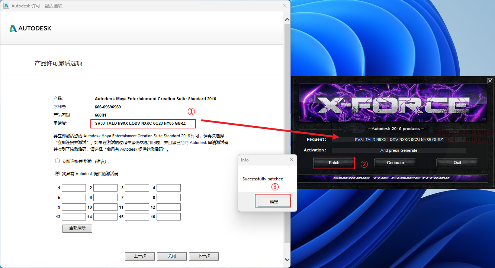Click the request code text in the Autodesk window
Viewport: 495px width, 268px height.
[x=140, y=123]
